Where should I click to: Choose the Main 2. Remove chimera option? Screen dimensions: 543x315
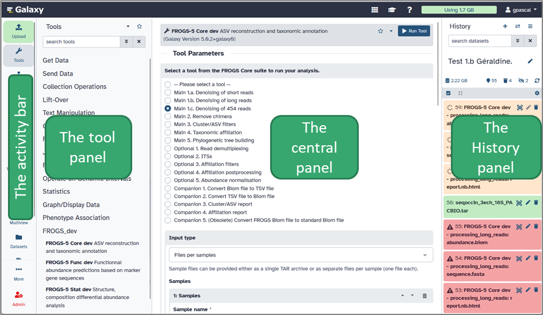pyautogui.click(x=168, y=117)
